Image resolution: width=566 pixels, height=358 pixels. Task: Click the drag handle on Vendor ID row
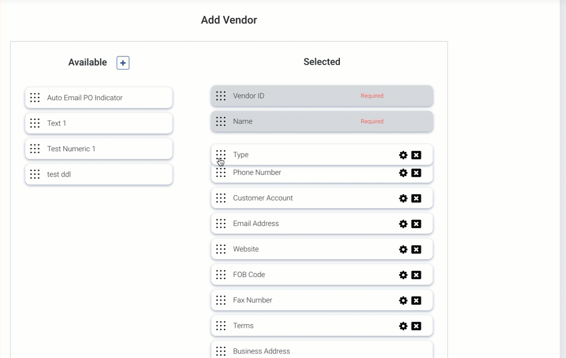click(221, 96)
